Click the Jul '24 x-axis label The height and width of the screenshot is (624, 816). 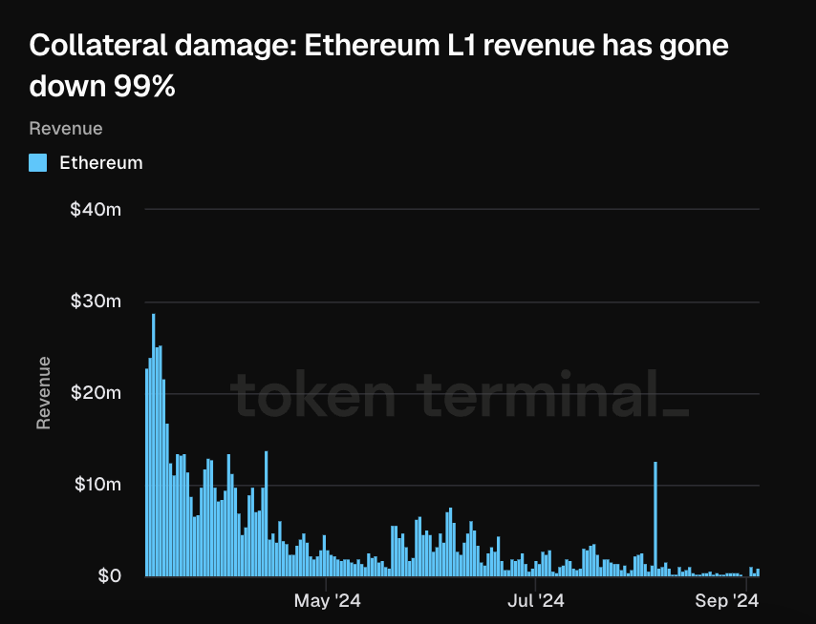536,601
